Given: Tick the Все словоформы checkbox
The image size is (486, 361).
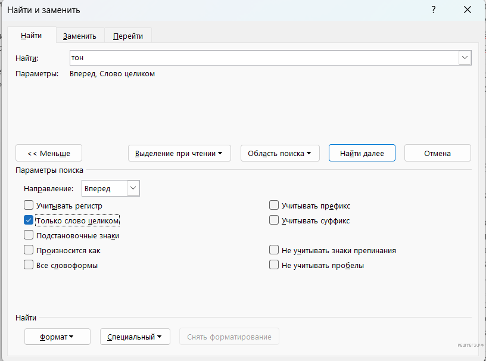Looking at the screenshot, I should [29, 265].
